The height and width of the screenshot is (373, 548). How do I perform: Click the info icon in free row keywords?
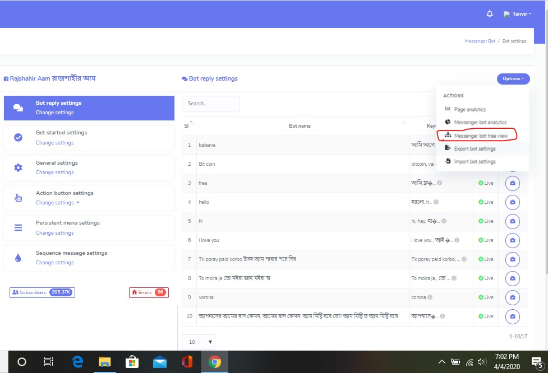point(439,183)
